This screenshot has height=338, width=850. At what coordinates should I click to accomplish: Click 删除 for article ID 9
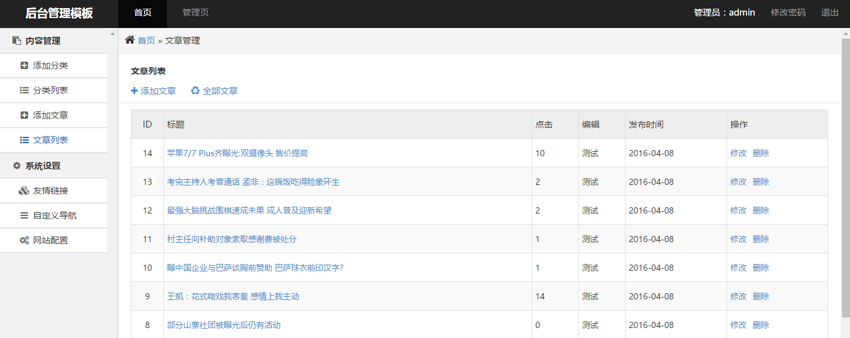pyautogui.click(x=761, y=296)
